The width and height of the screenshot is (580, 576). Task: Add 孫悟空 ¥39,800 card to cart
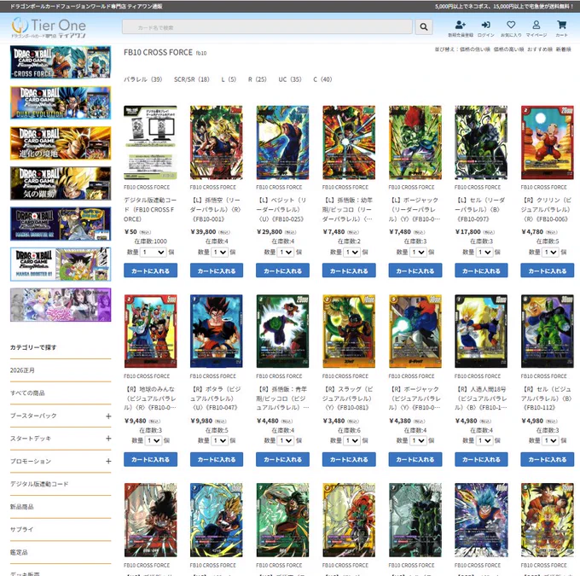217,271
